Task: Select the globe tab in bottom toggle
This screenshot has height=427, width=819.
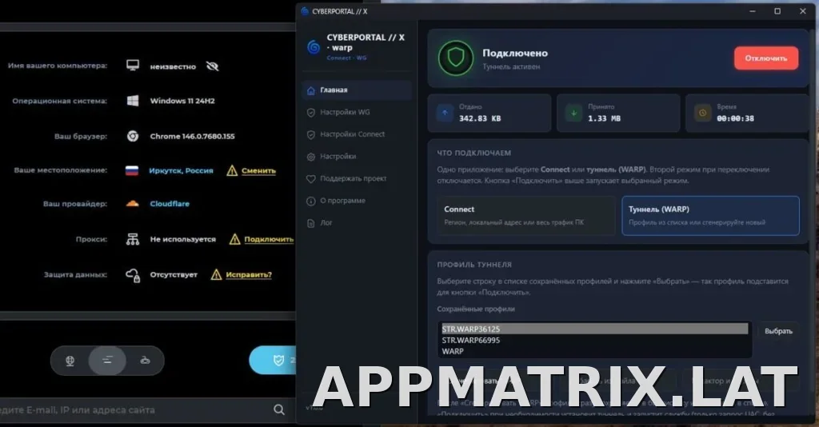Action: [x=70, y=360]
